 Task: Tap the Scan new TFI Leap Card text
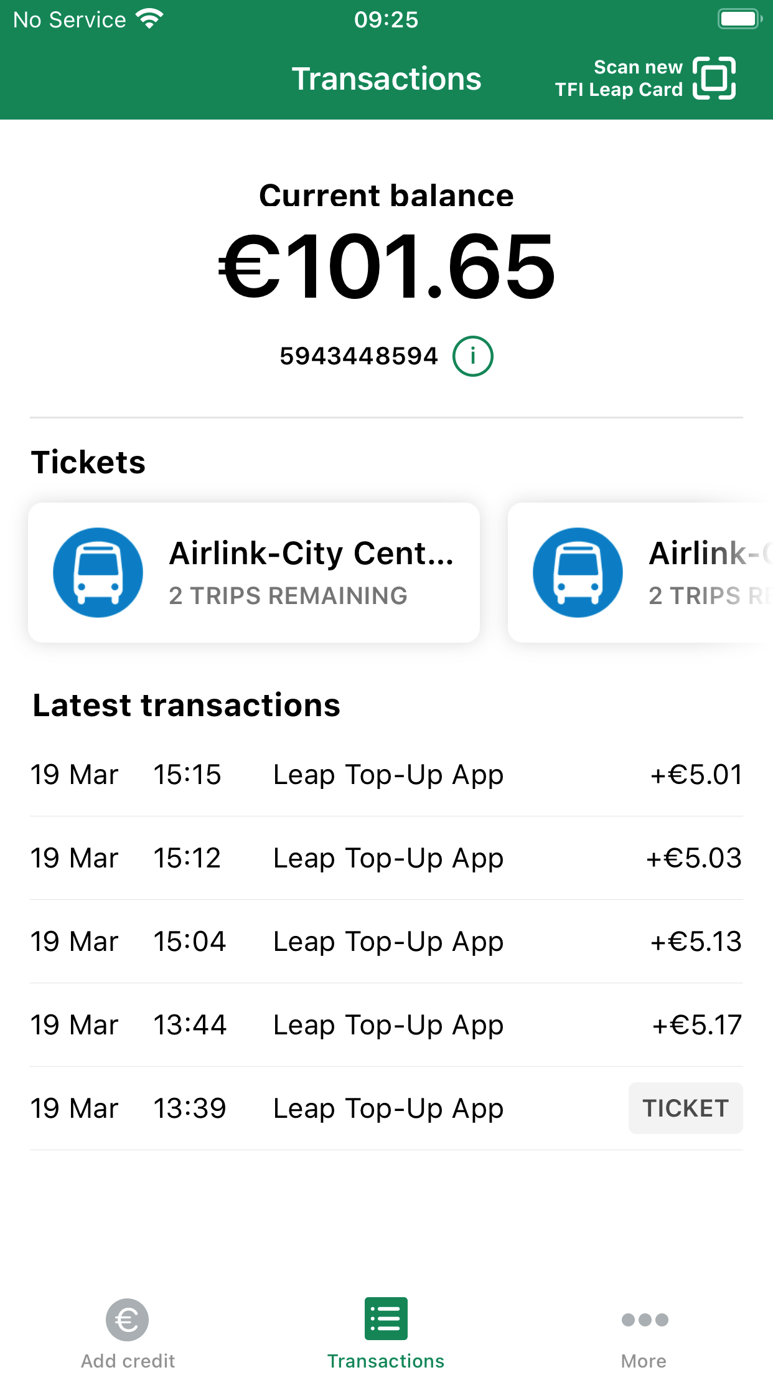[x=619, y=78]
